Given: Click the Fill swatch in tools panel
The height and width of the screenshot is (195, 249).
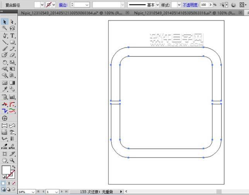Looking at the screenshot, I should click(x=6, y=170).
